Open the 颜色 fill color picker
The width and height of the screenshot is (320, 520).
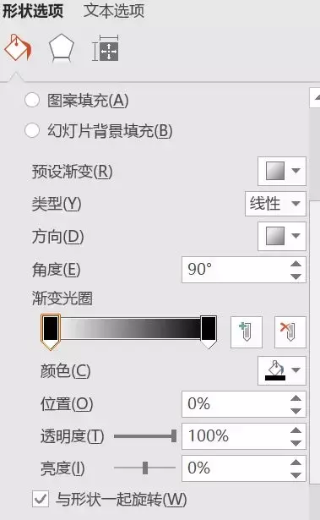tap(282, 371)
